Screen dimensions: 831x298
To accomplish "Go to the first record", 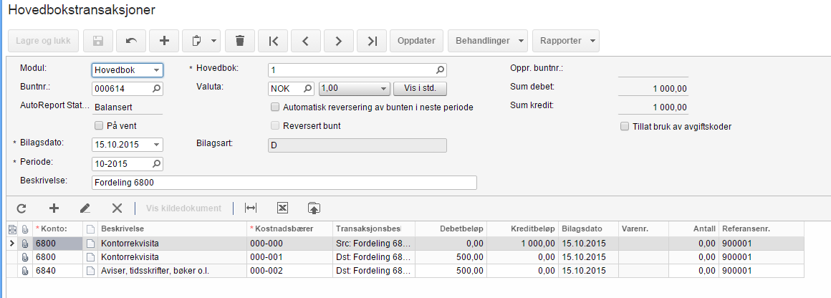I will click(273, 41).
